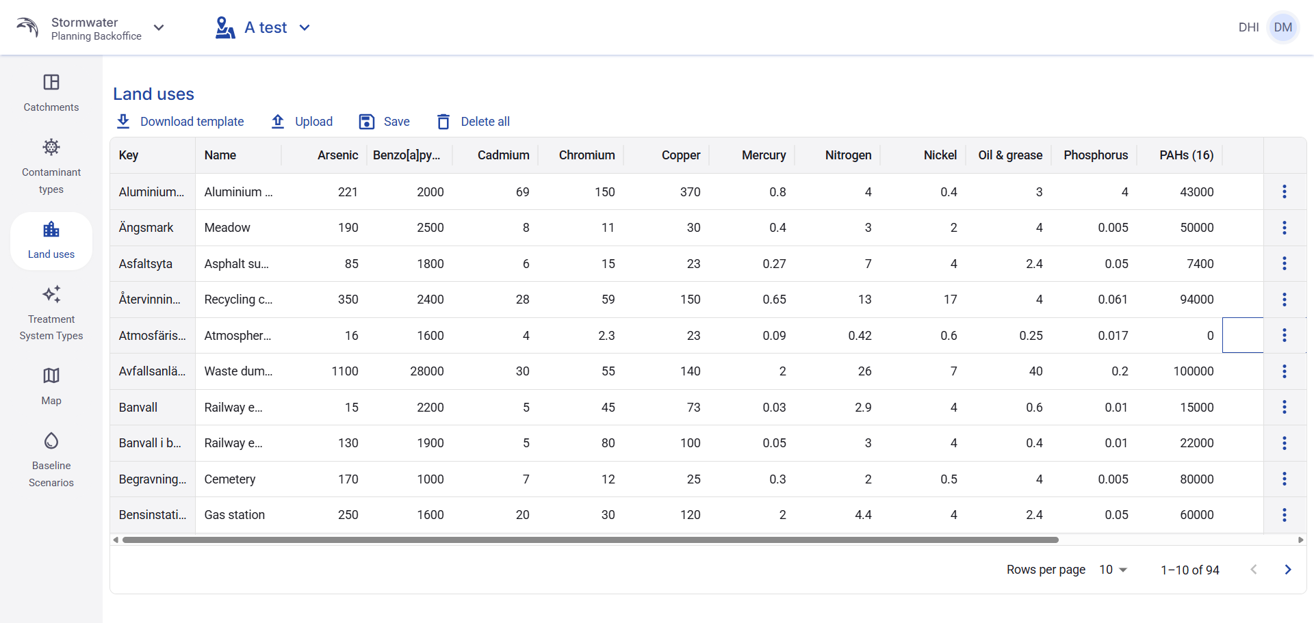Save the land uses table
This screenshot has width=1314, height=623.
[385, 122]
